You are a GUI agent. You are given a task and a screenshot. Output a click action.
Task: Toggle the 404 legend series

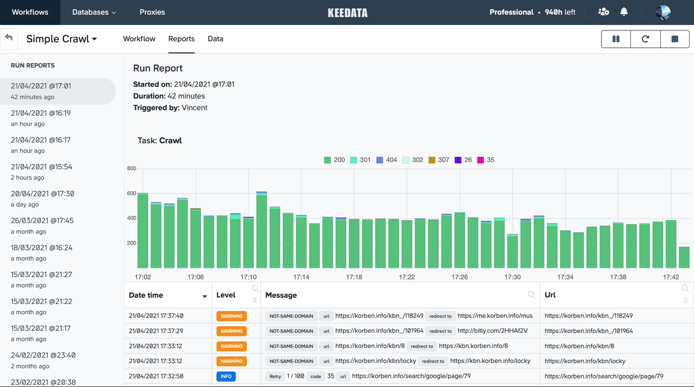click(x=387, y=160)
